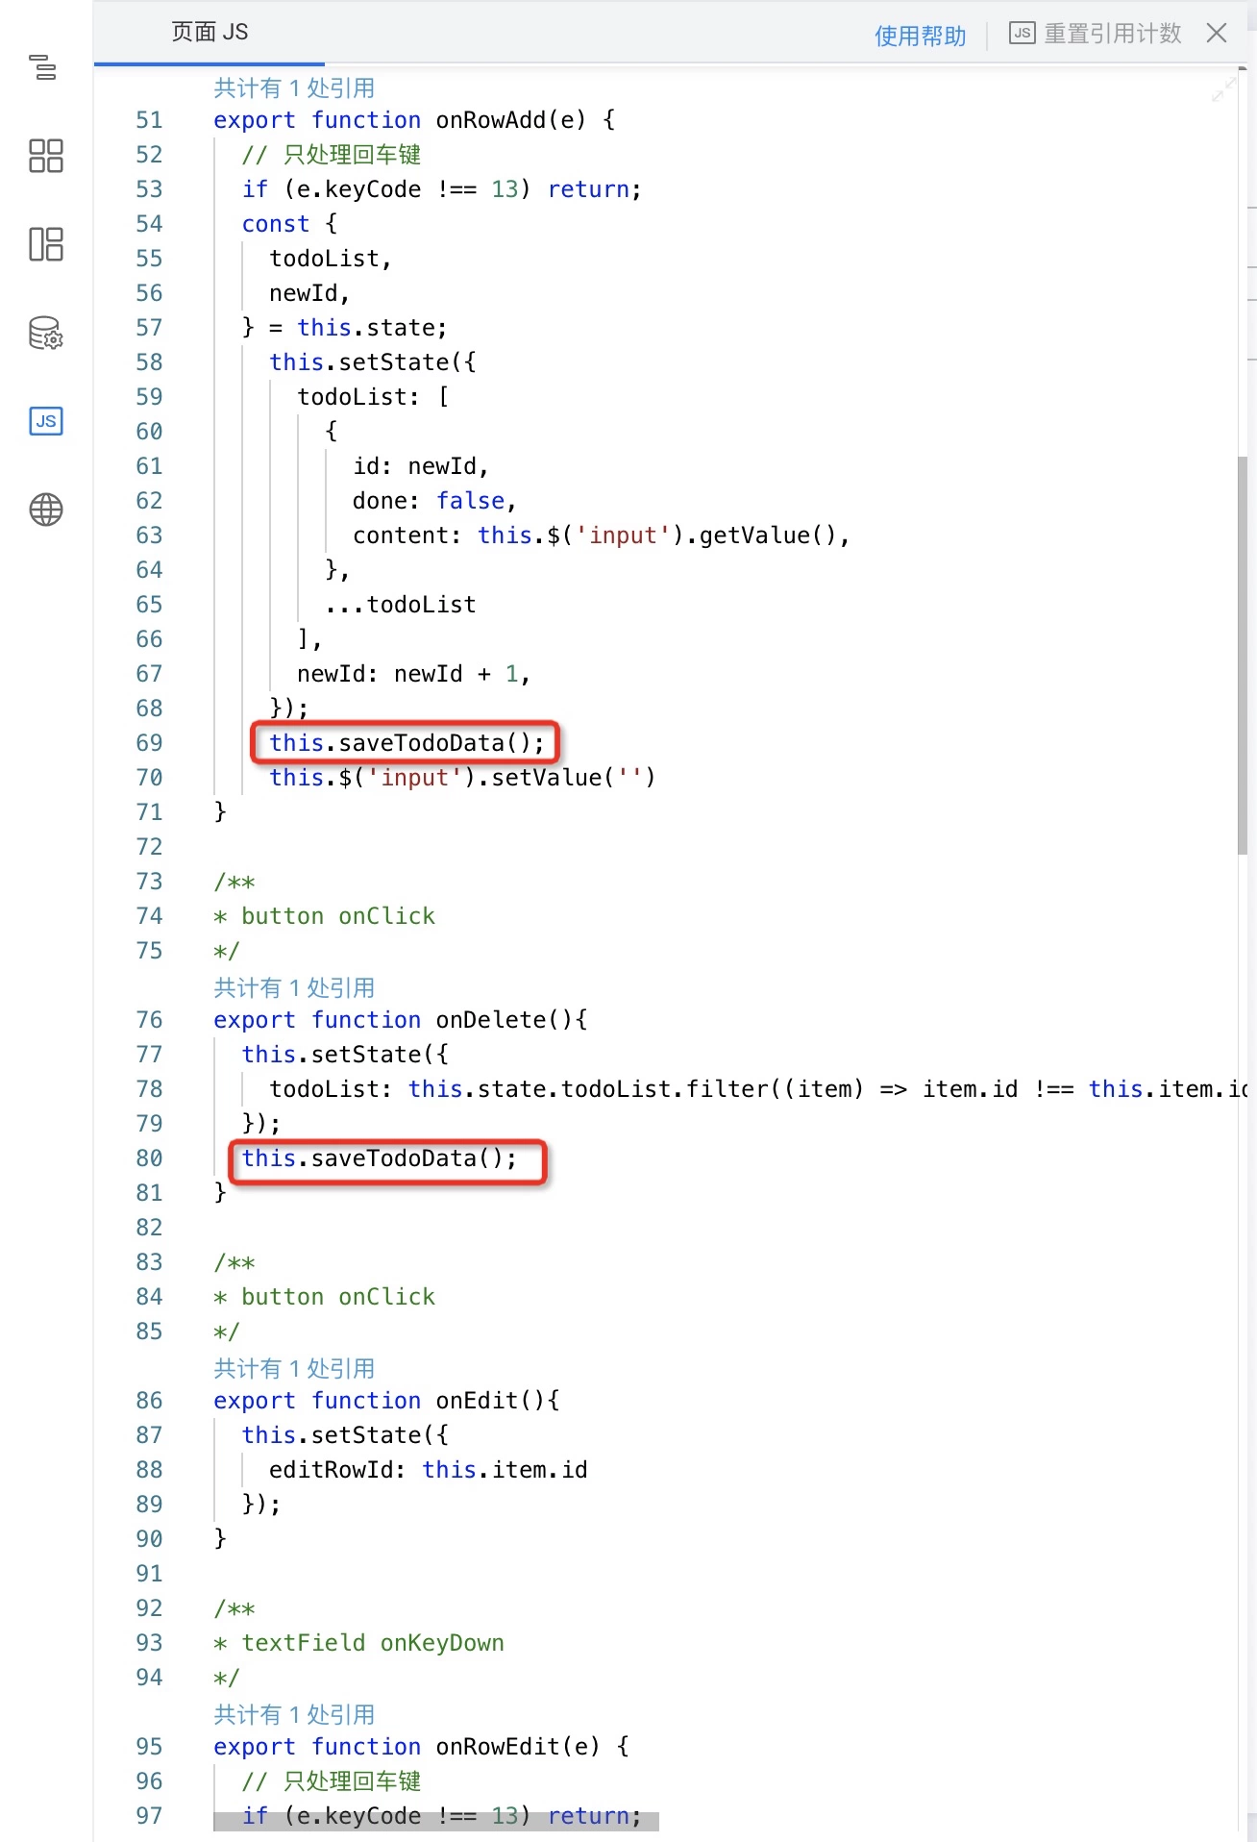The image size is (1257, 1842).
Task: Click the line containing getValue()
Action: 602,535
